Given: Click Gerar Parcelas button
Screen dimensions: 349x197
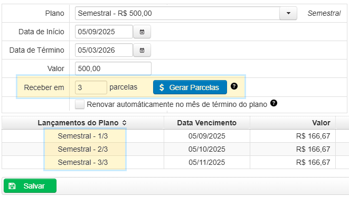Looking at the screenshot, I should 190,87.
